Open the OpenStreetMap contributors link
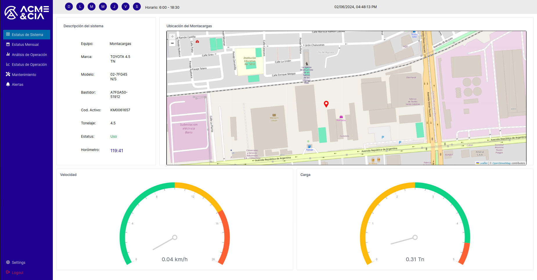Viewport: 537px width, 280px height. click(501, 163)
